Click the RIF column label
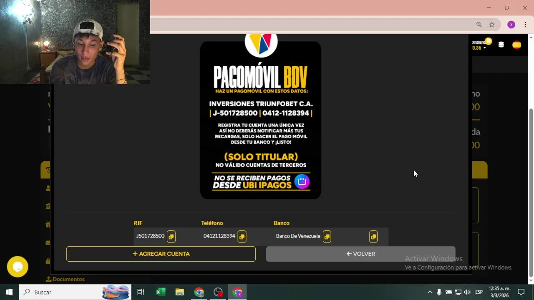The height and width of the screenshot is (300, 534). (138, 223)
